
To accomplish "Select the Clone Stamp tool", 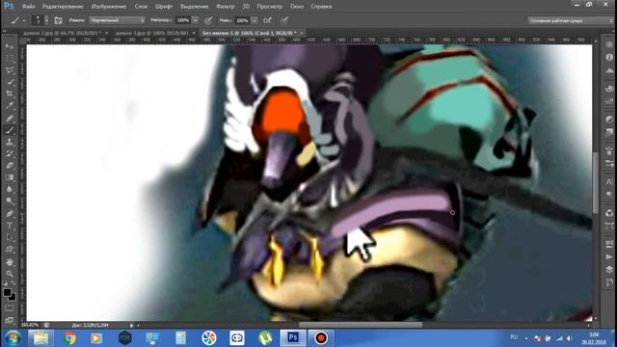I will pyautogui.click(x=10, y=142).
